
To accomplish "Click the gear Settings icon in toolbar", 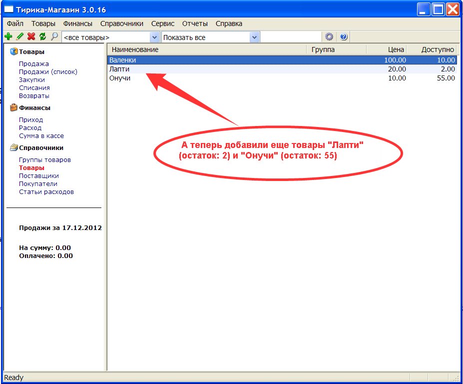I will [x=329, y=37].
